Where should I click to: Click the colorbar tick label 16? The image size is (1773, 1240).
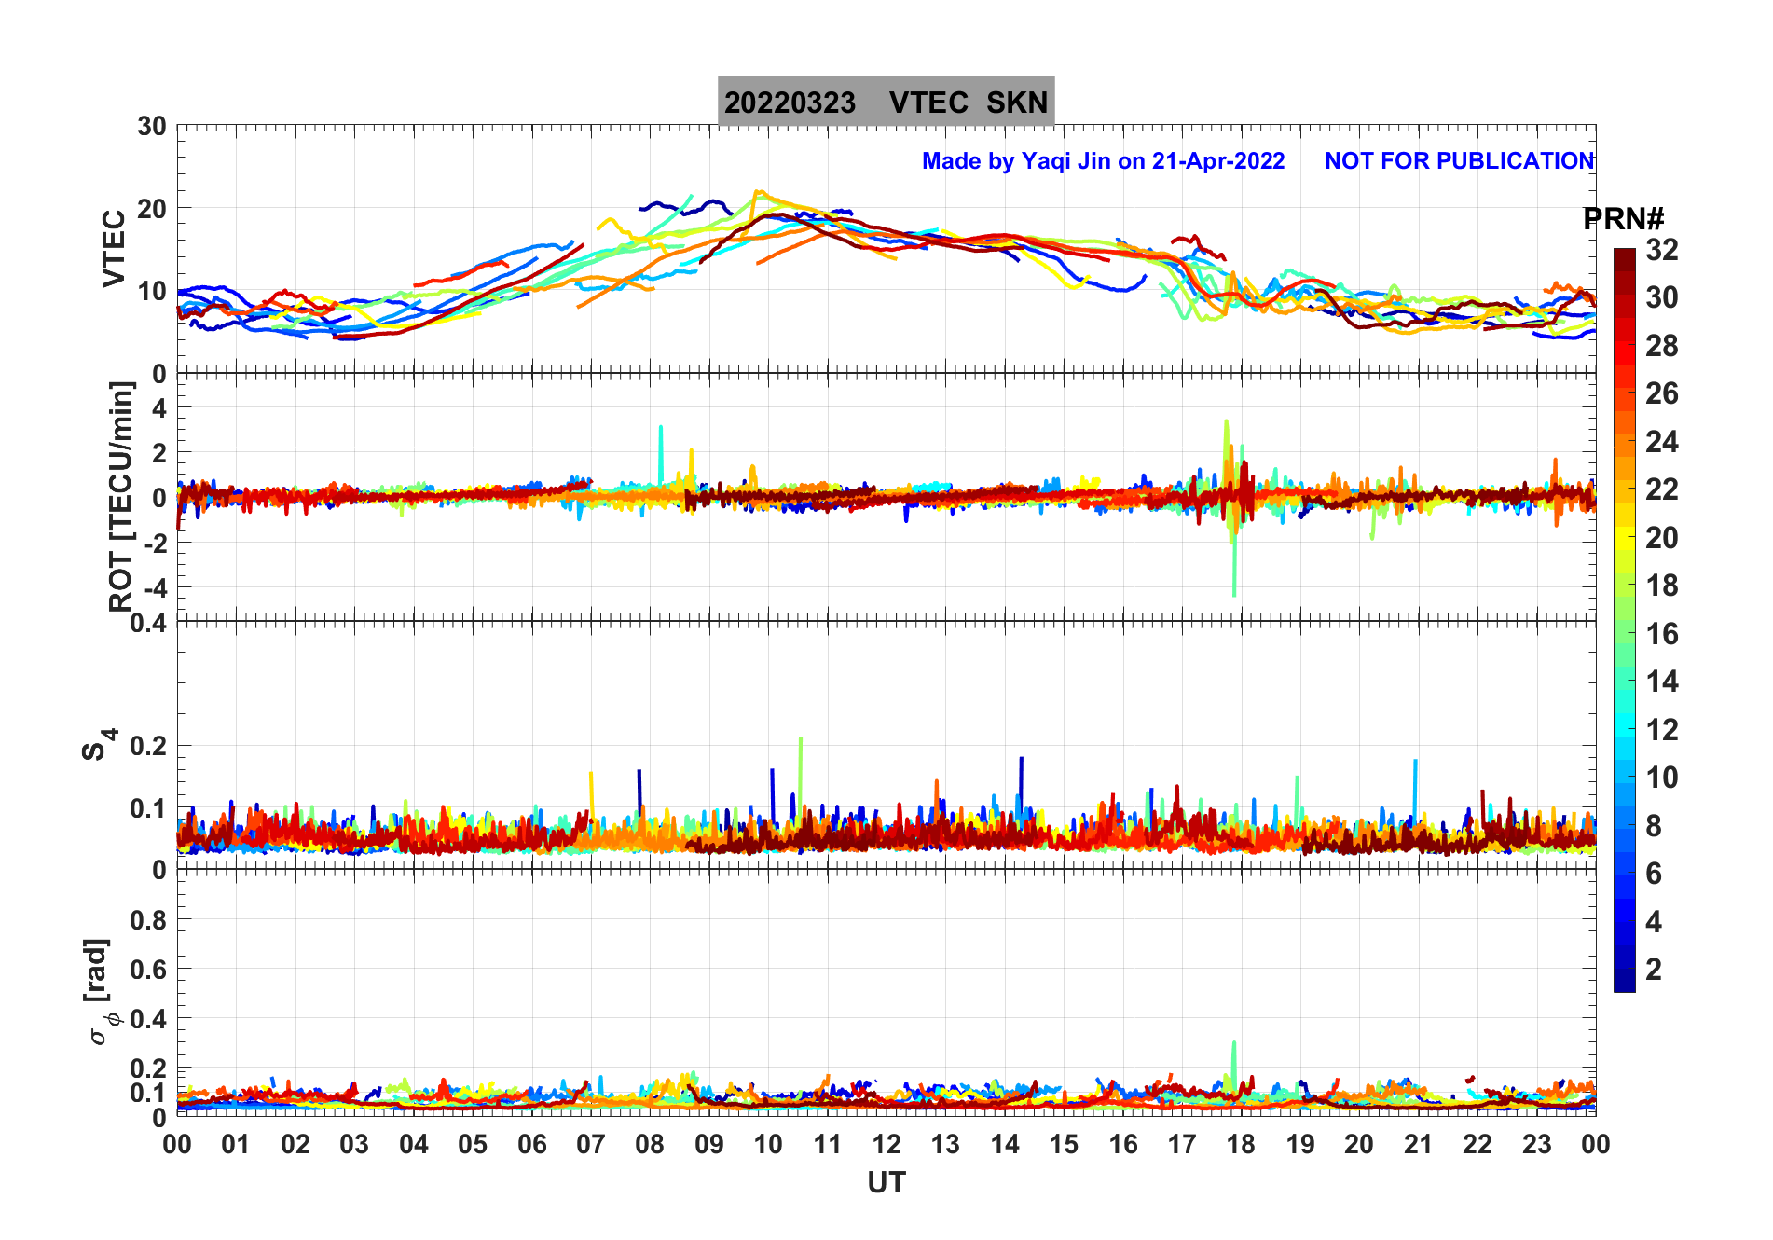click(x=1661, y=634)
